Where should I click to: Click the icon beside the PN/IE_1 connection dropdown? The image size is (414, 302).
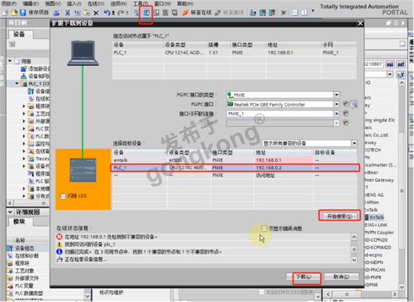346,113
